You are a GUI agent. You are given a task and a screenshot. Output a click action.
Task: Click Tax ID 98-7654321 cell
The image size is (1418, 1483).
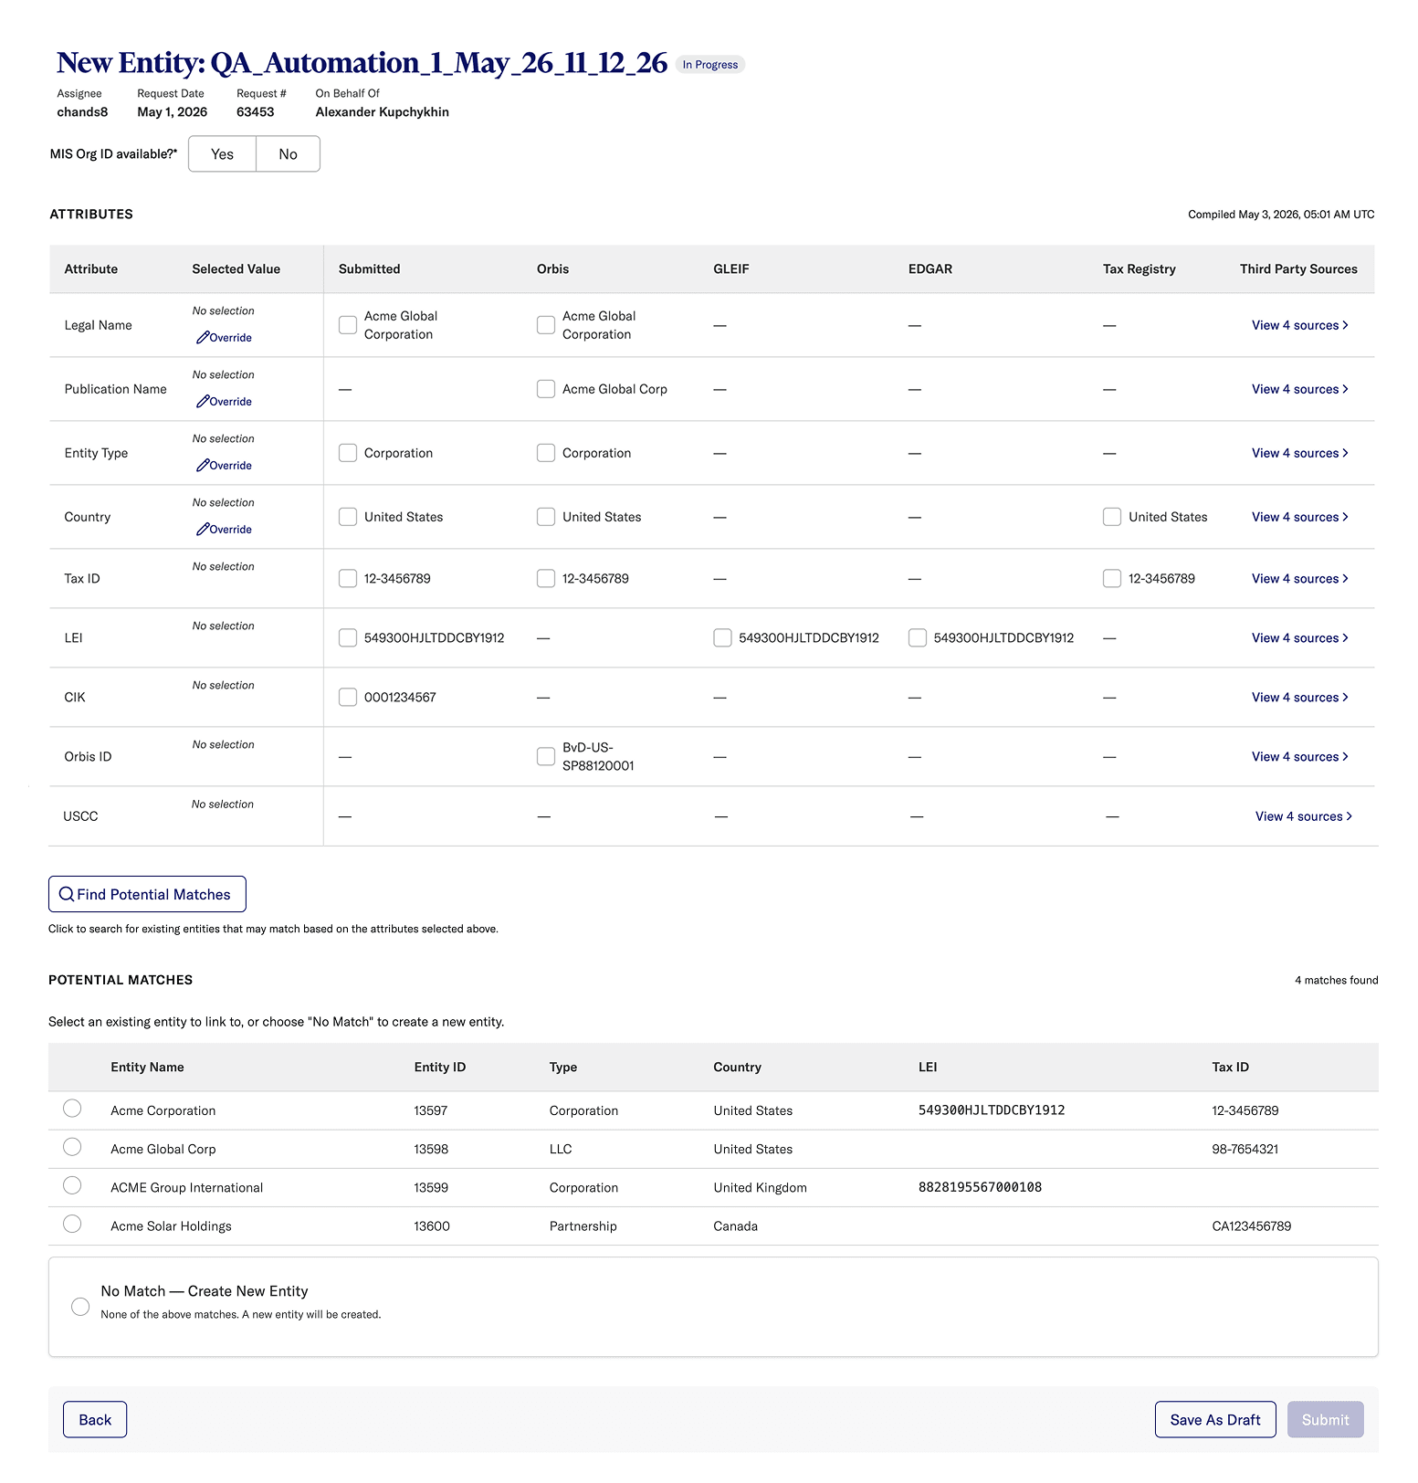[x=1245, y=1149]
